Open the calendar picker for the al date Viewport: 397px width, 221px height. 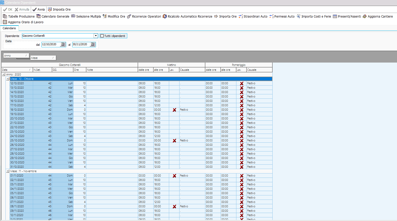click(92, 44)
